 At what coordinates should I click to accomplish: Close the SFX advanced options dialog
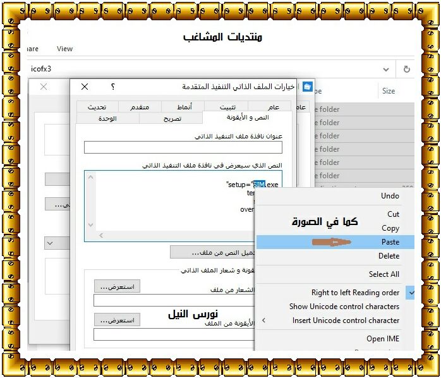coord(85,87)
